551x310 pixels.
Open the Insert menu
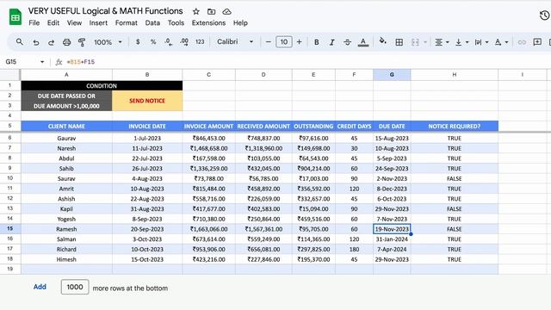point(98,23)
